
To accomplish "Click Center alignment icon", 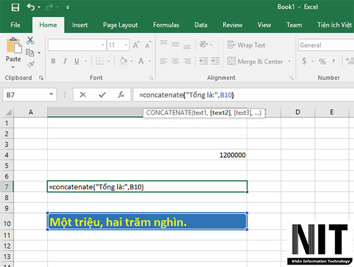I will (175, 61).
